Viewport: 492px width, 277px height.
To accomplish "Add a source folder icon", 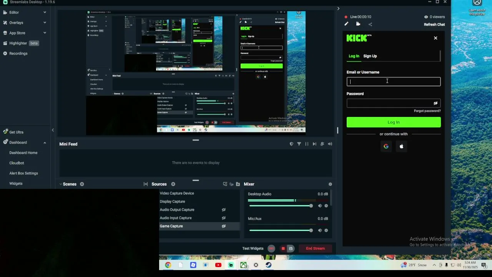I will point(238,184).
